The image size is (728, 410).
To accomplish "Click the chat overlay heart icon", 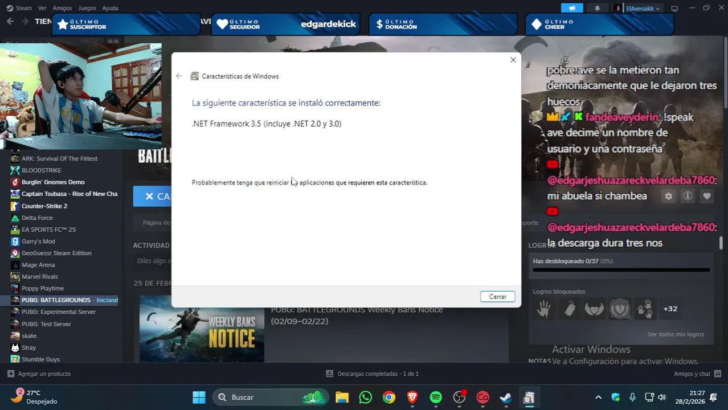I will pos(706,196).
